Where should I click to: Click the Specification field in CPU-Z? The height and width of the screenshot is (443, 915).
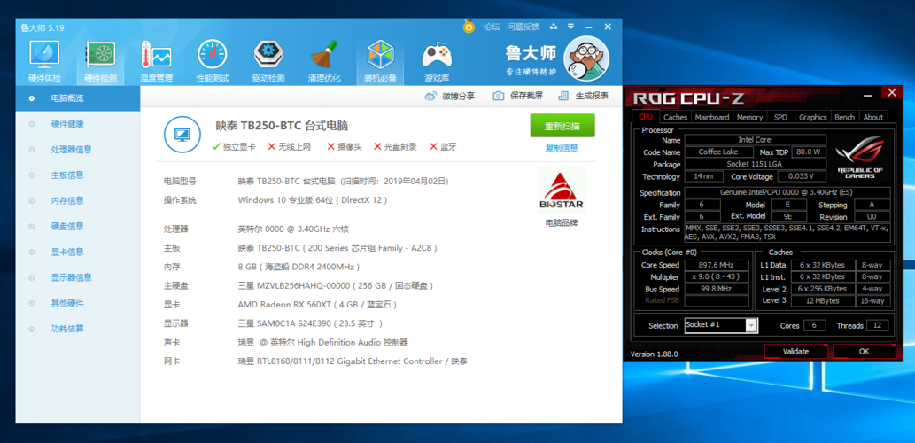point(787,192)
